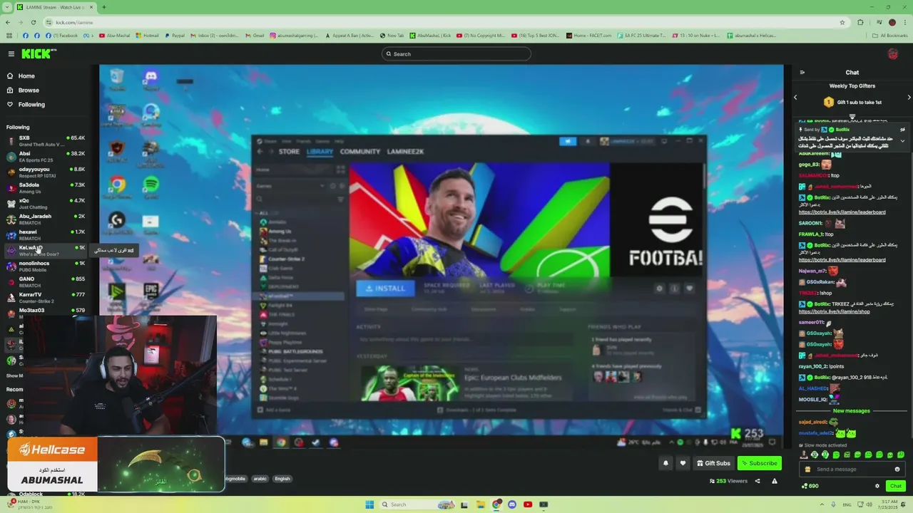Open chat settings with the gear icon
This screenshot has width=913, height=513.
(x=877, y=486)
